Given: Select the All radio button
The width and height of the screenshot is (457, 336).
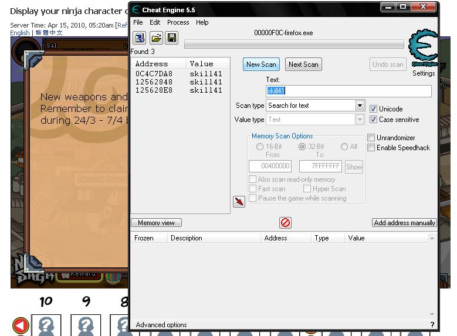Looking at the screenshot, I should tap(344, 147).
